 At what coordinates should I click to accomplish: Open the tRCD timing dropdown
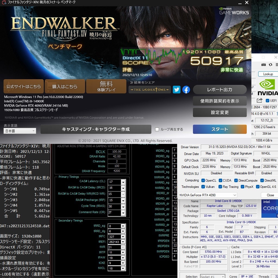(123, 188)
